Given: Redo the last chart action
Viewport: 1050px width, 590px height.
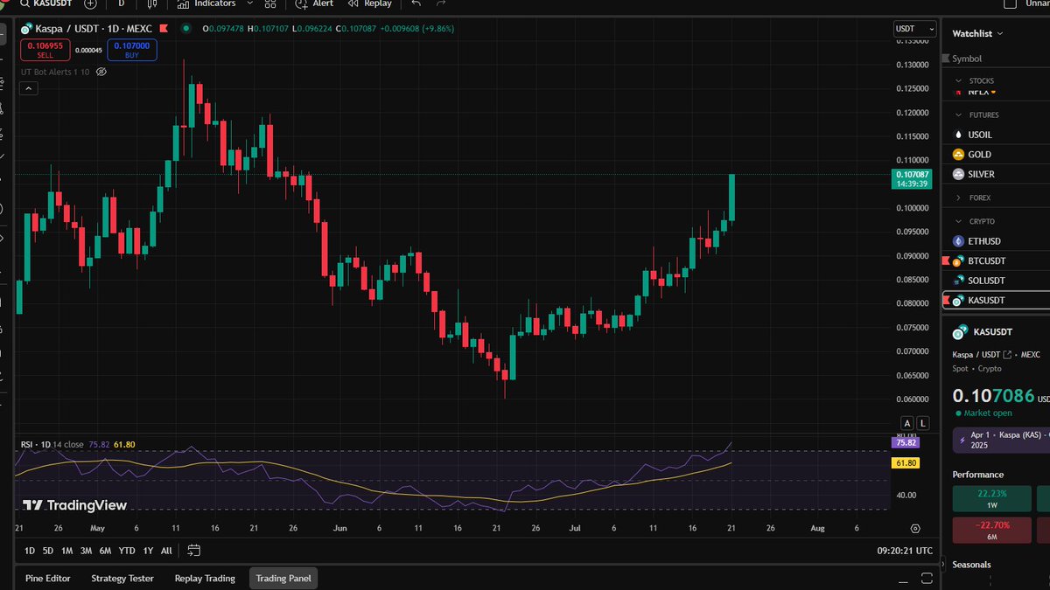Looking at the screenshot, I should coord(441,3).
